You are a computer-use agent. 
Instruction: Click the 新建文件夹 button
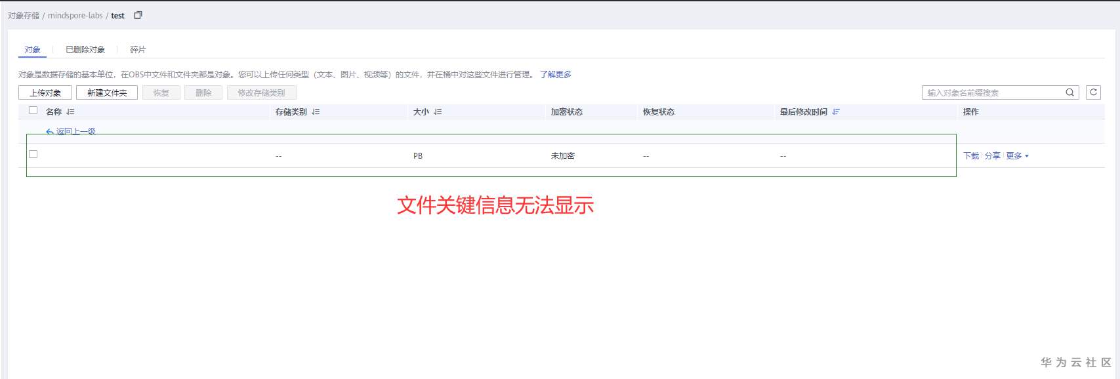(x=107, y=92)
